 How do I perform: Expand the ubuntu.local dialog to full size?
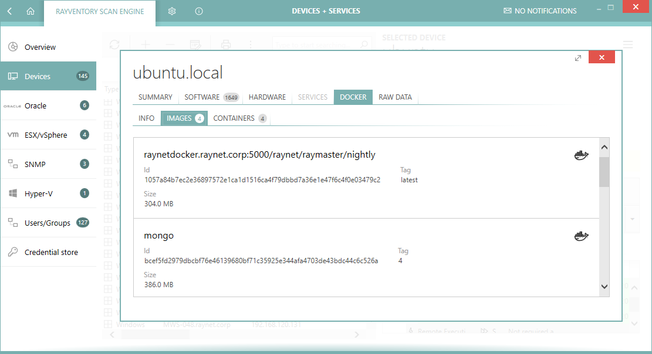[578, 57]
